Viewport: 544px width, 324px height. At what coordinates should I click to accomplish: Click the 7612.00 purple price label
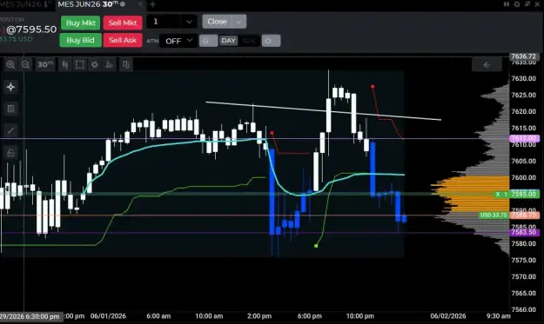pos(524,138)
